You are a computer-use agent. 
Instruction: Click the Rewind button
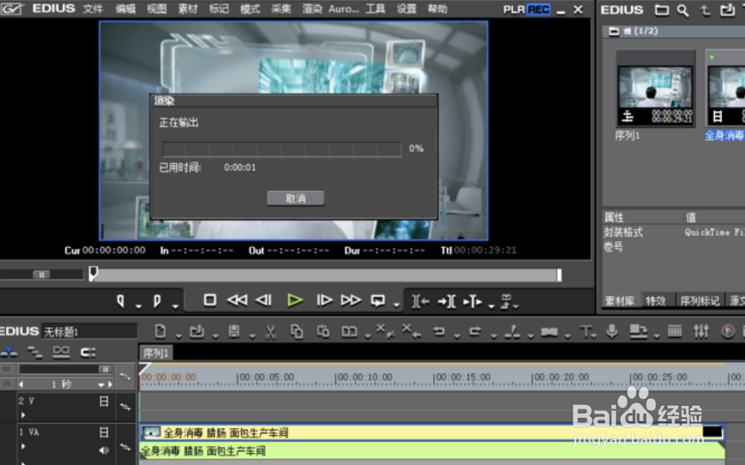237,300
